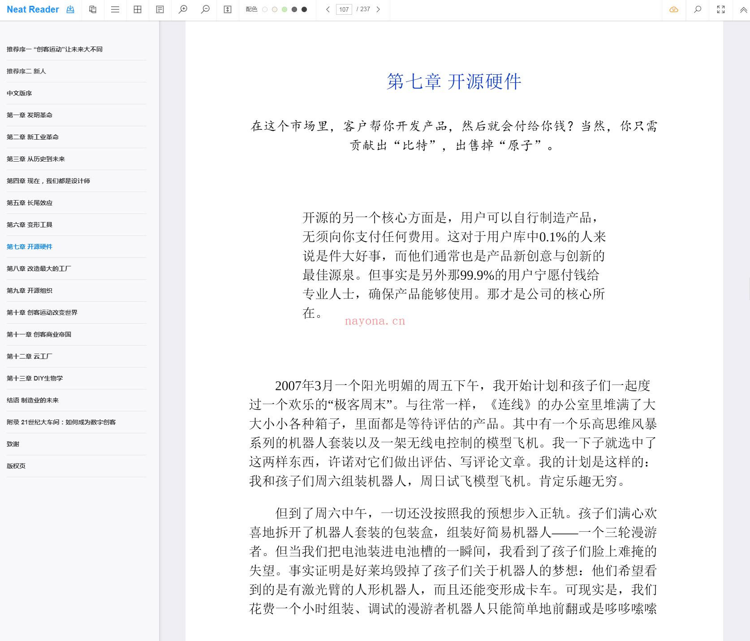Open the notes page icon
This screenshot has height=641, width=750.
(160, 9)
